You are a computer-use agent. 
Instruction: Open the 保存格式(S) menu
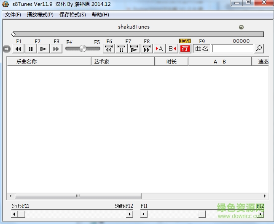pos(73,15)
